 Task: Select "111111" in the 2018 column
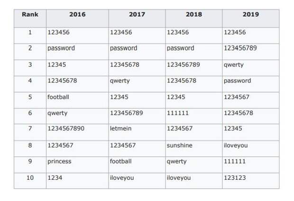(177, 113)
